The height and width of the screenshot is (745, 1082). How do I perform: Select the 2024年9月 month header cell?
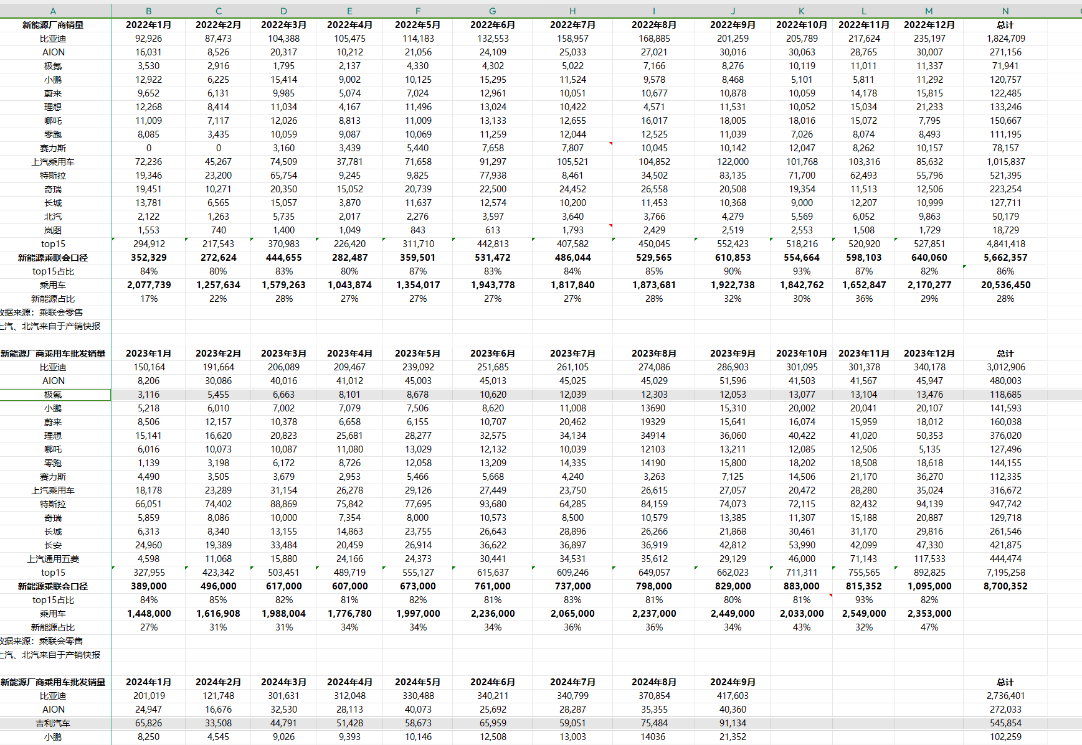(x=733, y=682)
